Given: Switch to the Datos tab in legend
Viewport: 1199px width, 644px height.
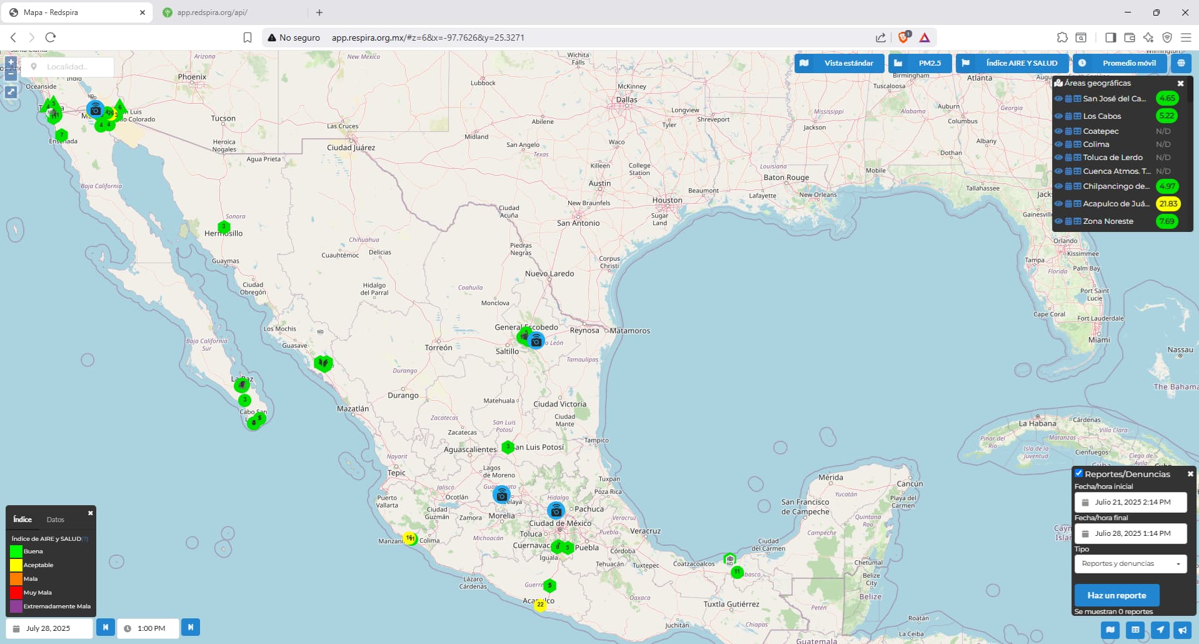Looking at the screenshot, I should point(55,520).
